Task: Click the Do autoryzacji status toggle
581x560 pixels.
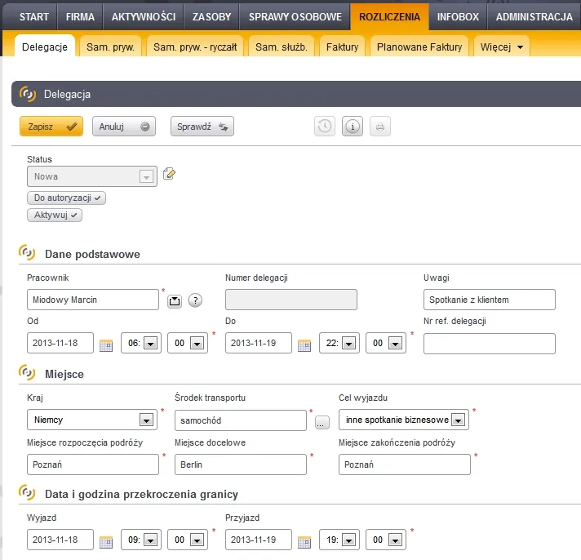Action: (67, 198)
